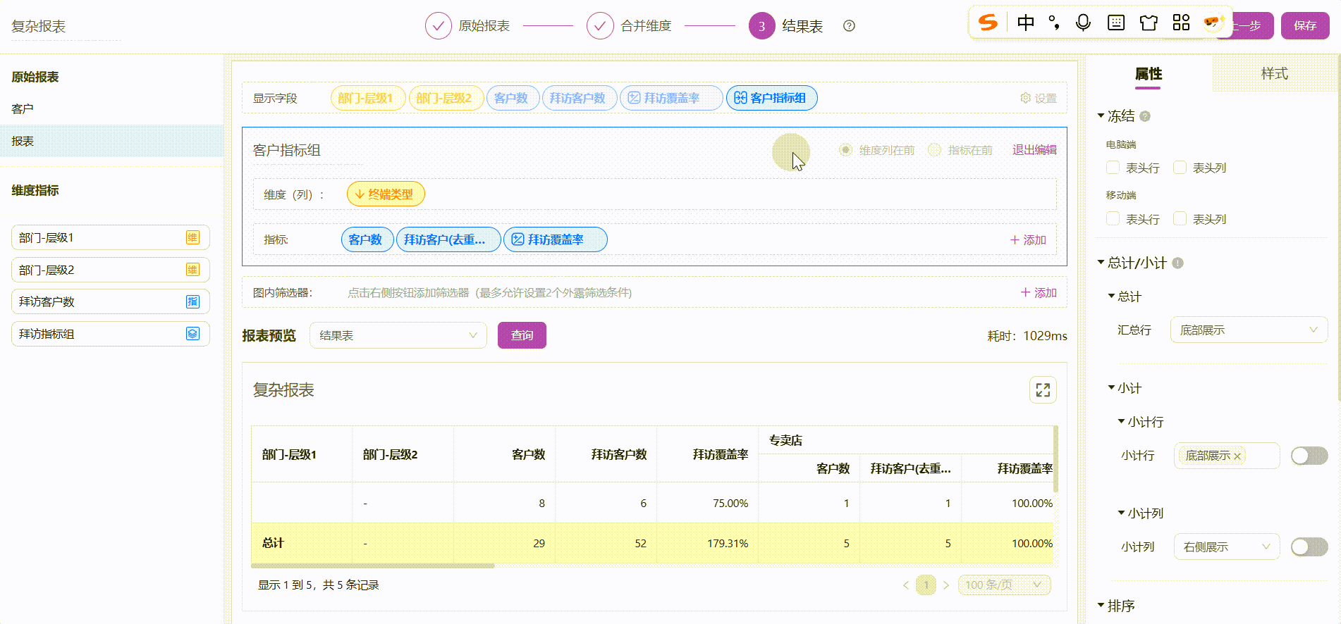Image resolution: width=1341 pixels, height=624 pixels.
Task: Click the 拜访客户数 display field tag
Action: coord(579,98)
